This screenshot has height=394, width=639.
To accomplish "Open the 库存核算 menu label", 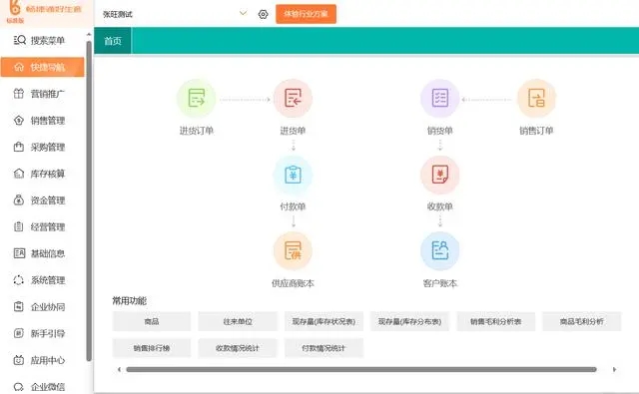I will 48,174.
